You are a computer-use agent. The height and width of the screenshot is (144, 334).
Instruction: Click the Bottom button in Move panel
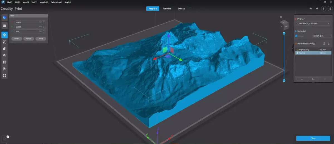coord(29,39)
